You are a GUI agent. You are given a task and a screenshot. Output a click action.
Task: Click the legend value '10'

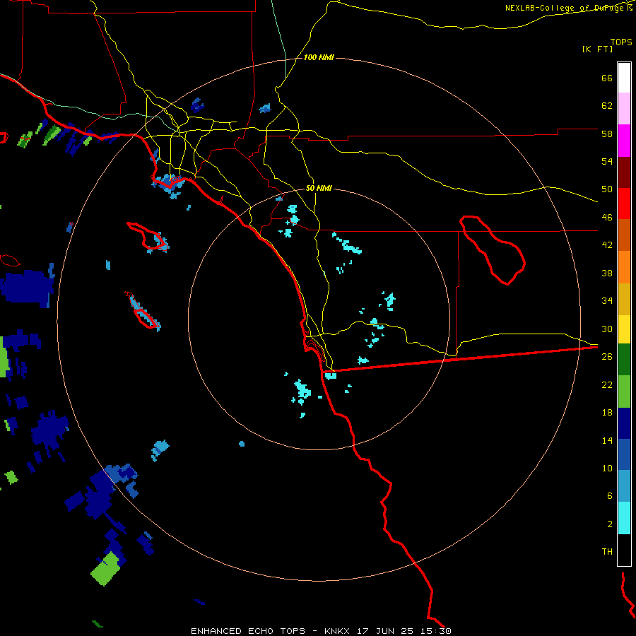coord(607,468)
